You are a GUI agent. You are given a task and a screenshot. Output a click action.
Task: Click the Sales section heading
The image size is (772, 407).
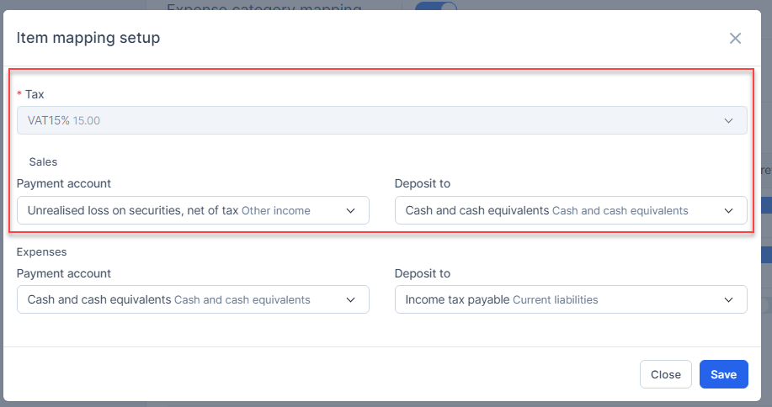(43, 161)
